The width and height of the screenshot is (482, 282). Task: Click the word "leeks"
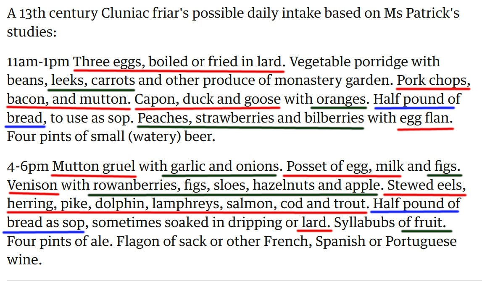pyautogui.click(x=67, y=81)
